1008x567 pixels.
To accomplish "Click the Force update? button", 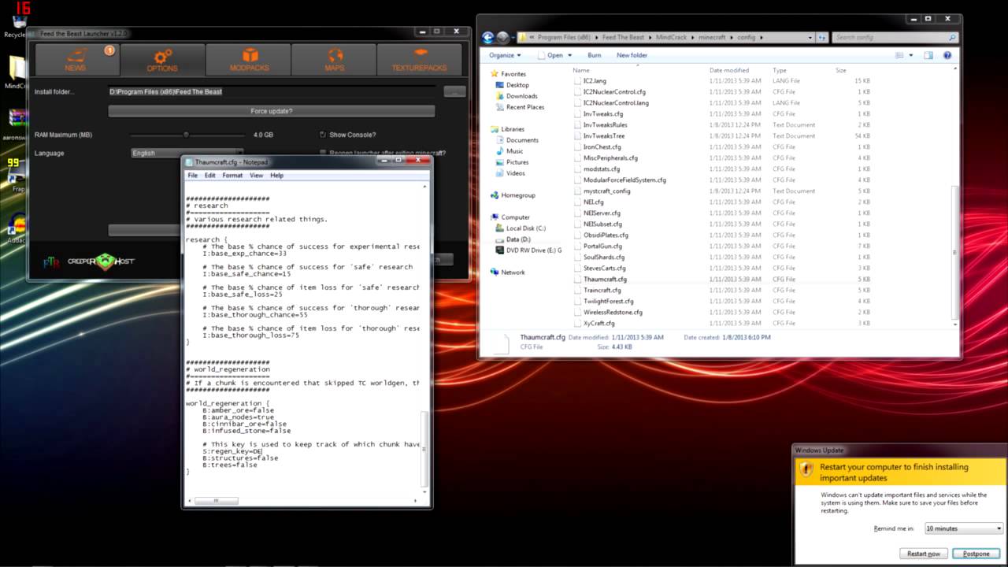I will 272,111.
